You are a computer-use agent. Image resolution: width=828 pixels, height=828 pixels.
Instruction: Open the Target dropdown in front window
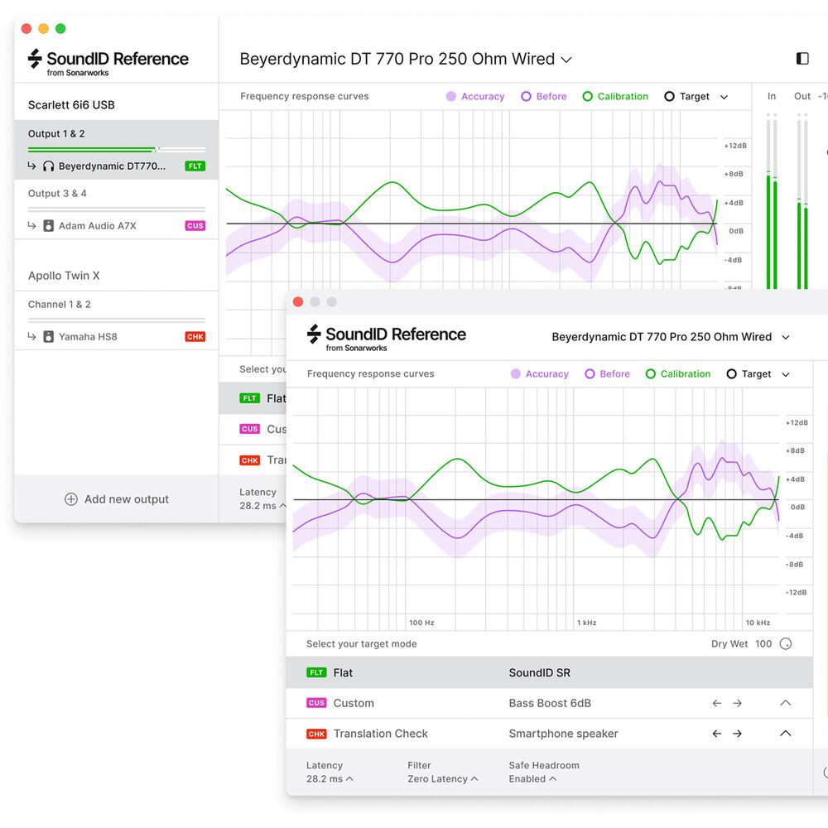[x=785, y=374]
